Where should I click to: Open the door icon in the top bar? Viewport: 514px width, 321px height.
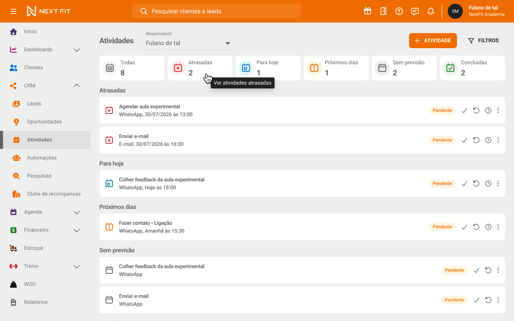(x=383, y=11)
